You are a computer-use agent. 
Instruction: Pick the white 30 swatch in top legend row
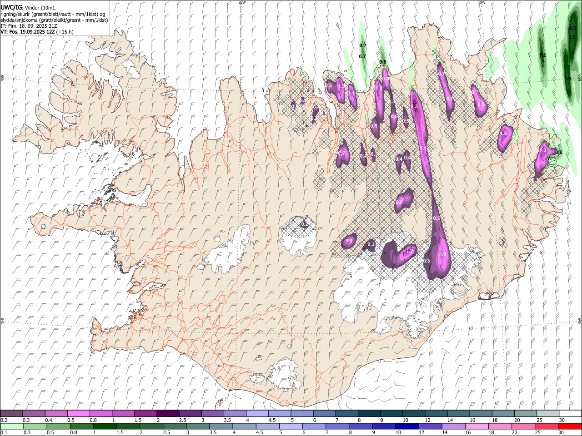point(570,414)
